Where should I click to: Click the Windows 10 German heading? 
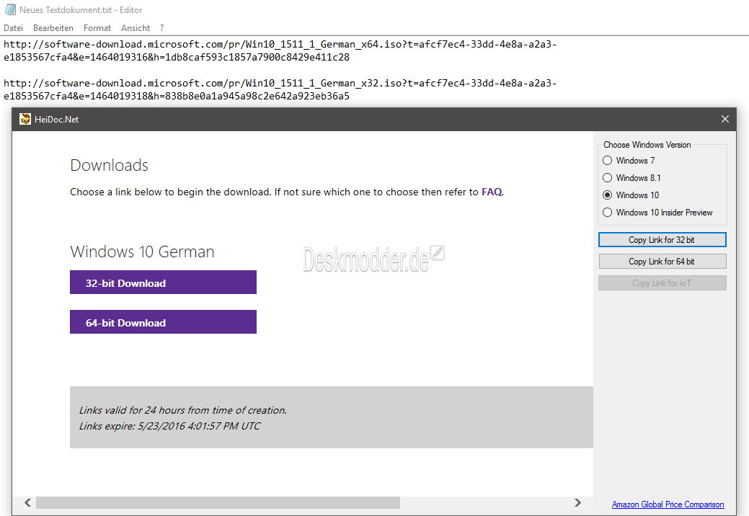coord(142,252)
